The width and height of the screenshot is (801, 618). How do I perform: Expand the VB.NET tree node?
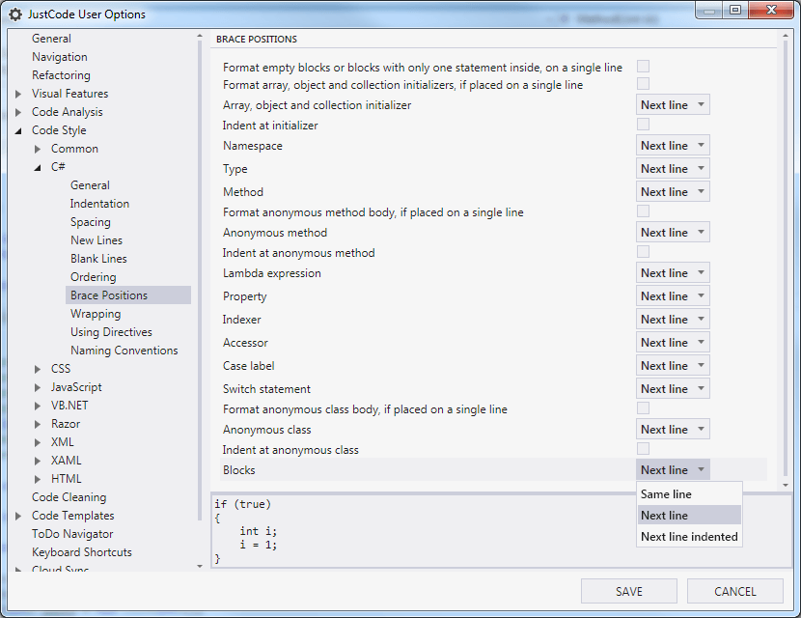tap(38, 406)
